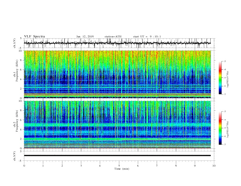
Task: Click tick label "10" on the Time axis
Action: (214, 166)
